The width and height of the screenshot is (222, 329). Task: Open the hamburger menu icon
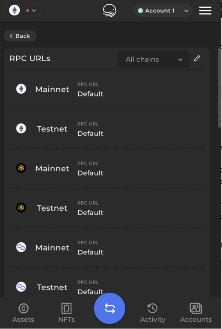click(205, 10)
